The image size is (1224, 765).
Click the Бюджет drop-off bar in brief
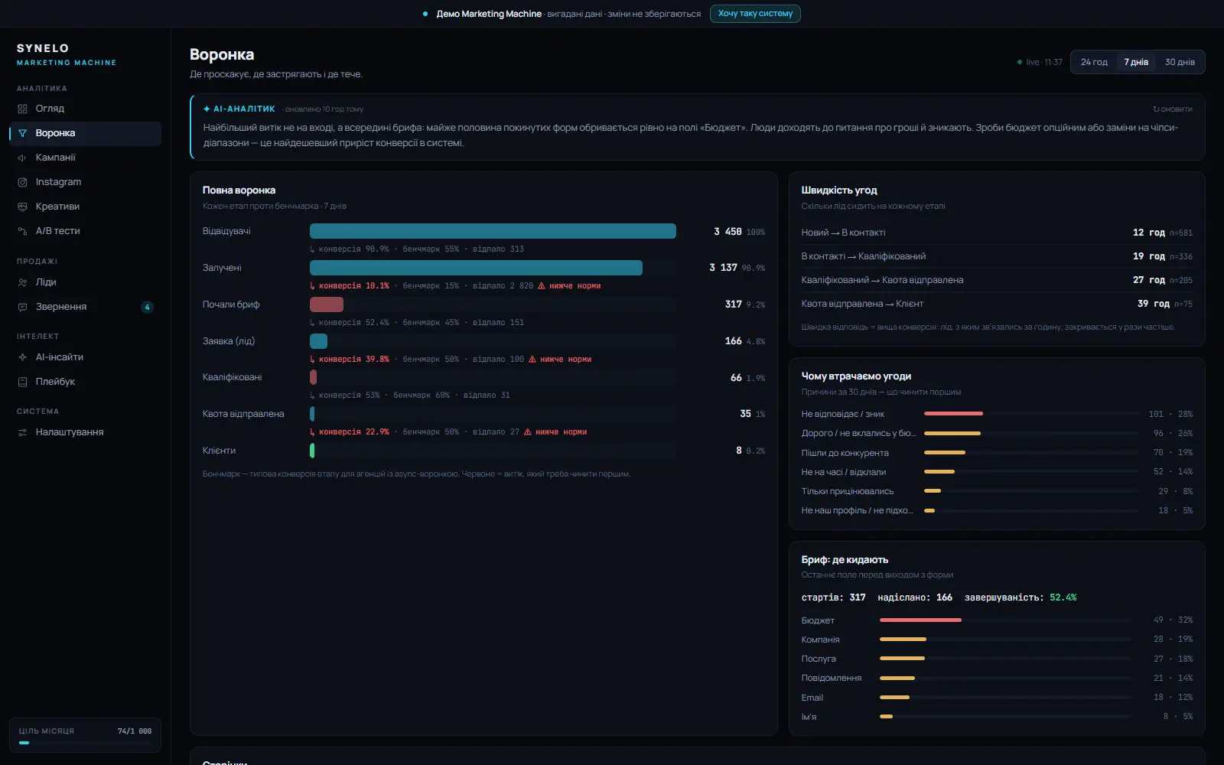click(x=920, y=620)
